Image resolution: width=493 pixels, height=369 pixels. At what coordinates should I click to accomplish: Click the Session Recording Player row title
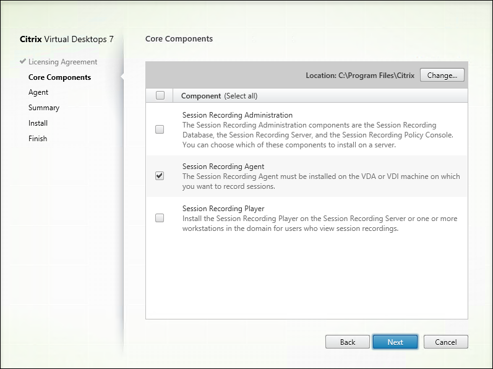tap(224, 209)
